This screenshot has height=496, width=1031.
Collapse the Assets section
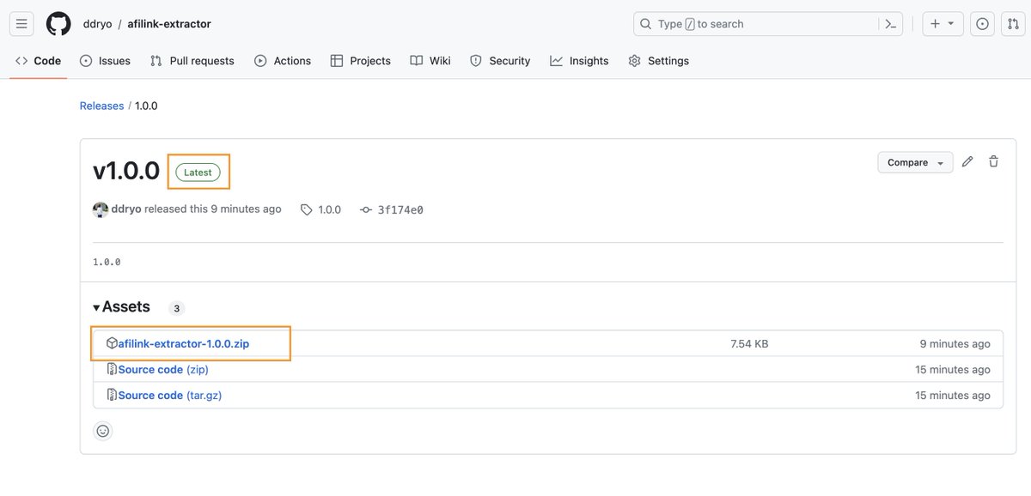pyautogui.click(x=121, y=307)
